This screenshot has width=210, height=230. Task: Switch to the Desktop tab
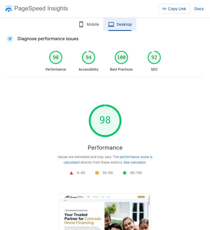coord(120,24)
